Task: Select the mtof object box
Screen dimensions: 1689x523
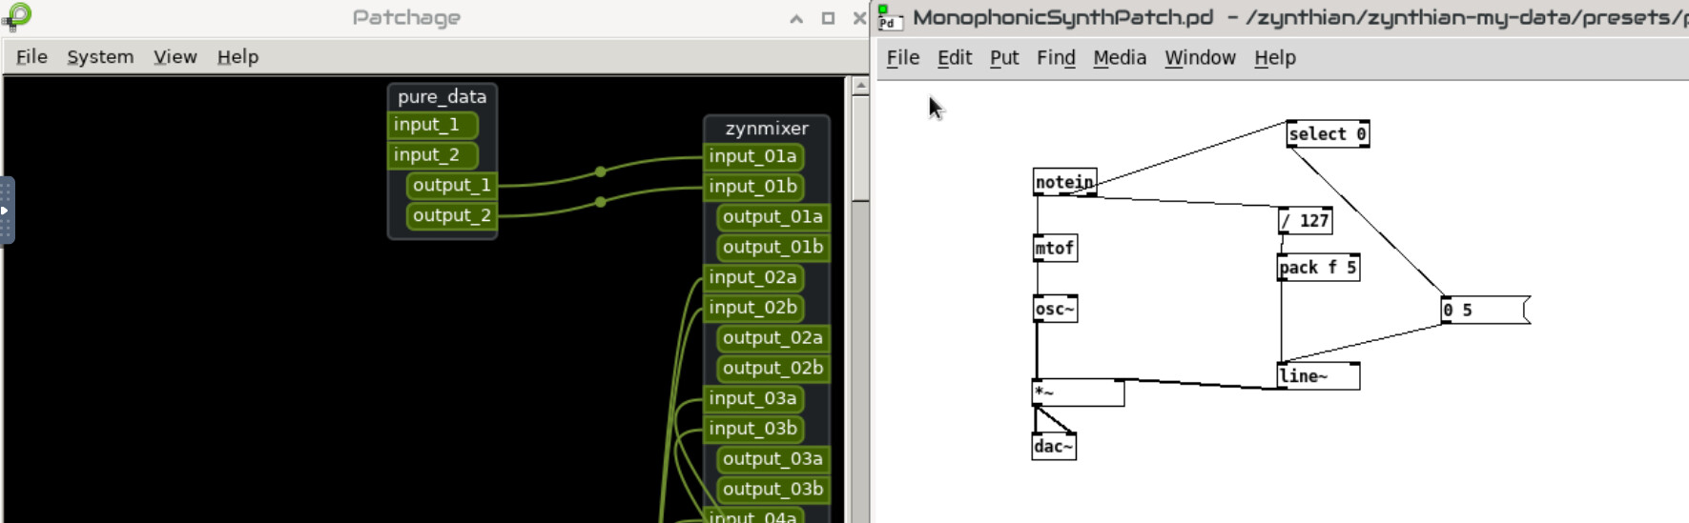Action: coord(1056,249)
